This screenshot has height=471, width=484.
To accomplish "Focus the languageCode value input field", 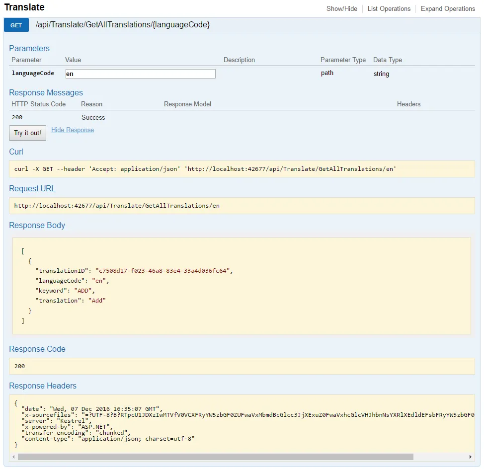I will tap(141, 74).
